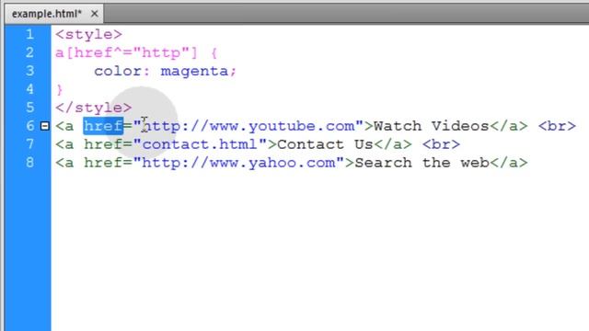The width and height of the screenshot is (589, 331).
Task: Click the yahoo.com URL text
Action: [238, 163]
